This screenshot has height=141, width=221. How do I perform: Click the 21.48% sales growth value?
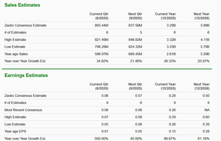point(136,61)
